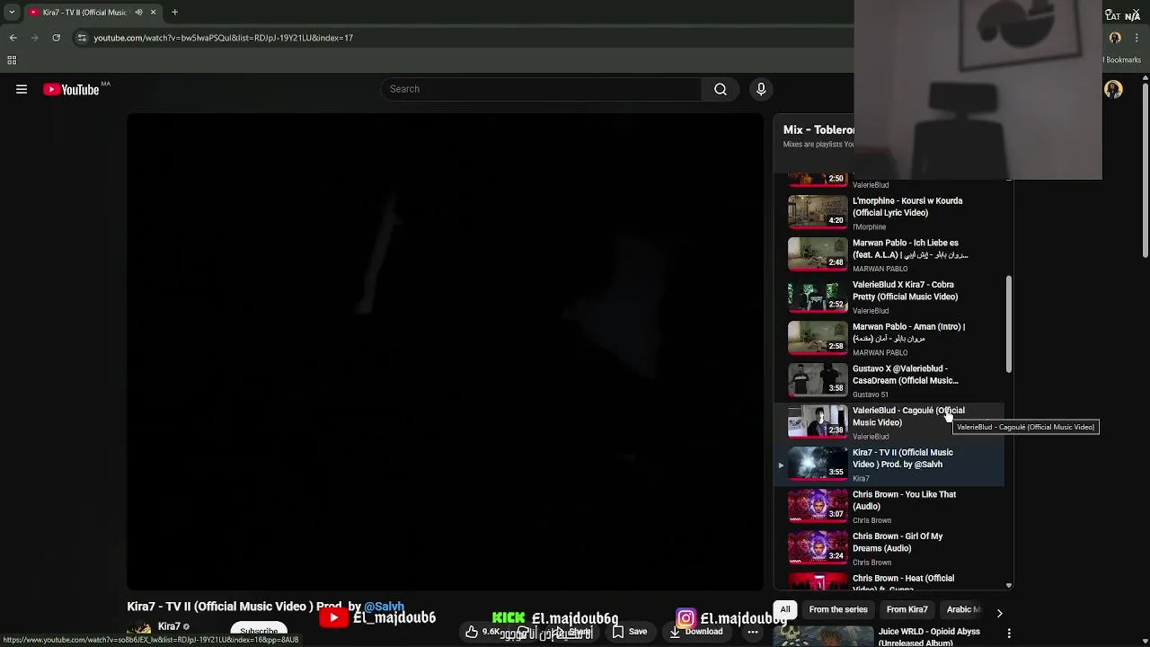Image resolution: width=1150 pixels, height=647 pixels.
Task: Open the profile avatar under Bookmarks
Action: [x=1113, y=89]
